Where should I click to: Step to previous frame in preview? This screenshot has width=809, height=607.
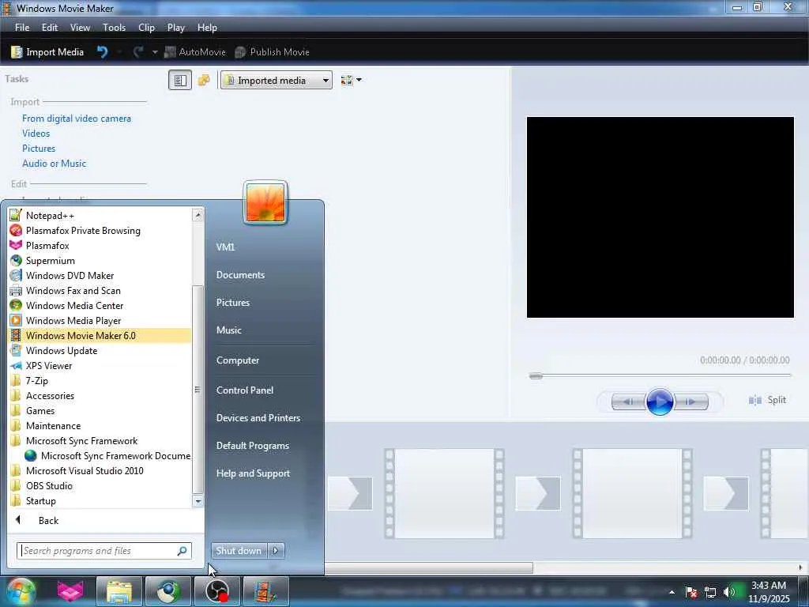[628, 402]
